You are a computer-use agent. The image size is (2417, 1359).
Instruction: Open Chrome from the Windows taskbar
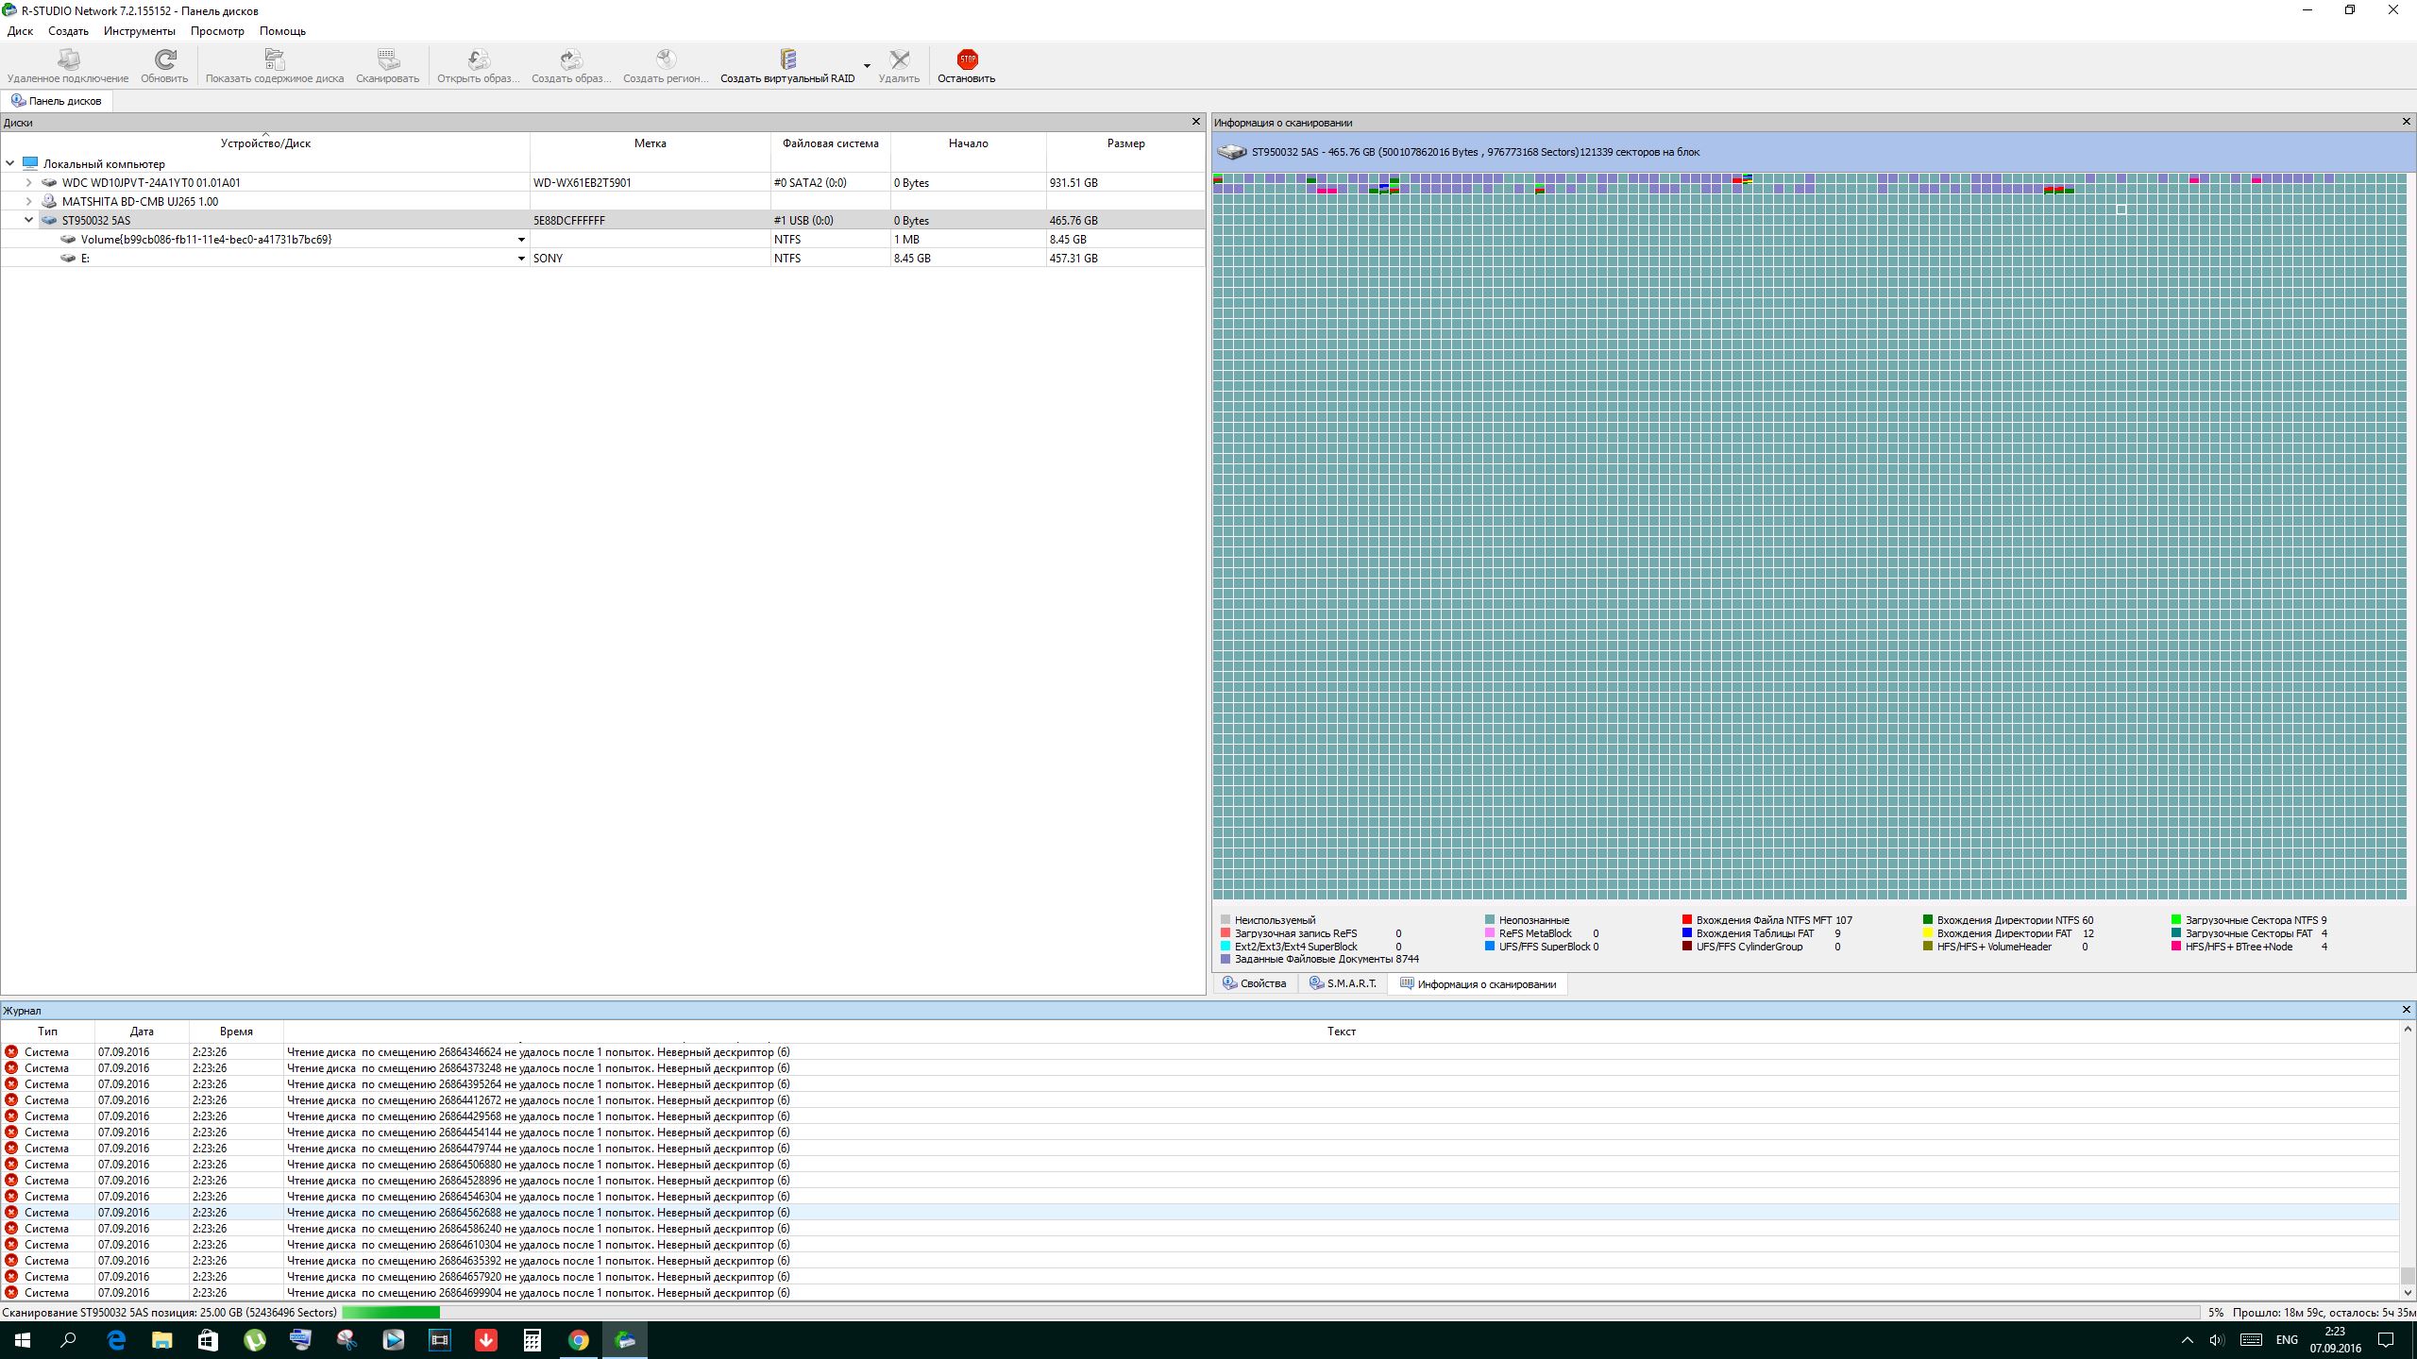(579, 1340)
